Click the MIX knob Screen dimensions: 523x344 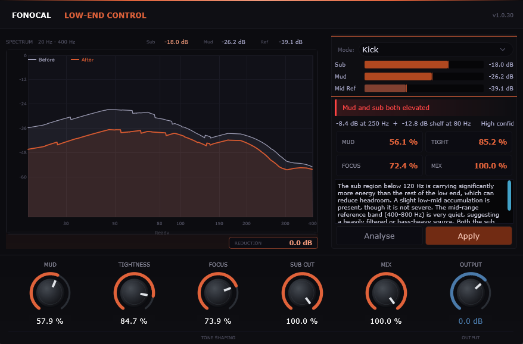386,292
